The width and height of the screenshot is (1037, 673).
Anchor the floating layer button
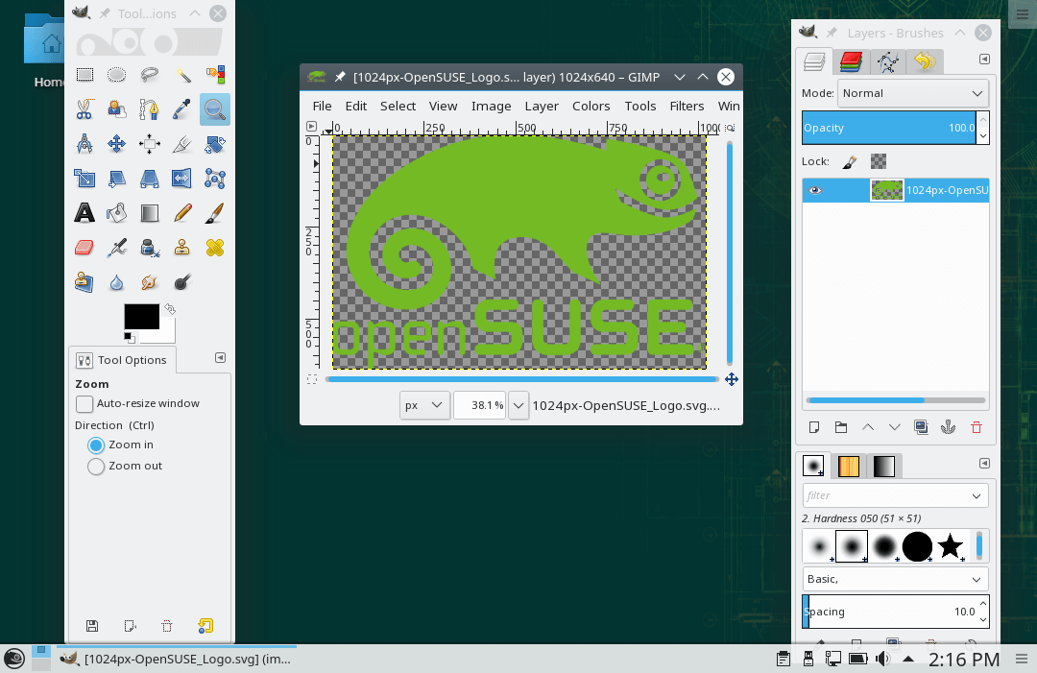click(x=949, y=428)
